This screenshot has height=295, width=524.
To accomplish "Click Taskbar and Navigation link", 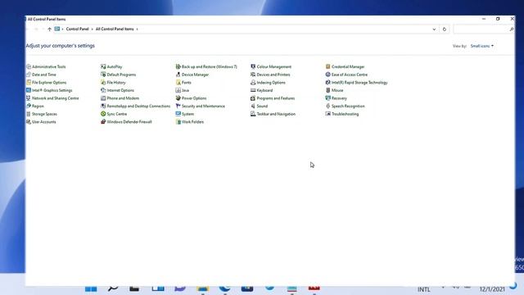I will point(276,114).
